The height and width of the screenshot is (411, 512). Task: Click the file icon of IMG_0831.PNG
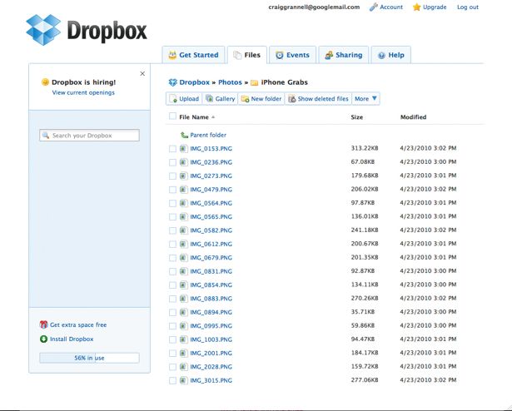point(183,271)
